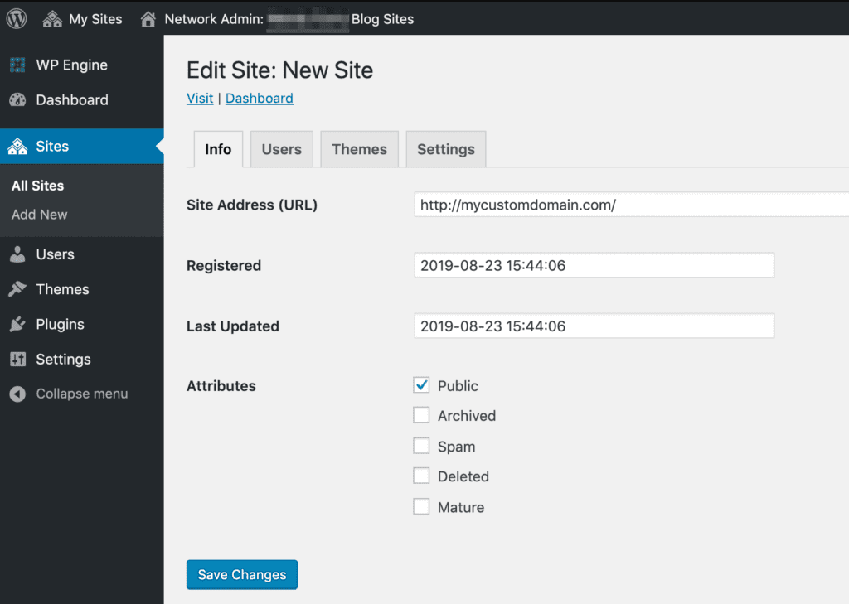Image resolution: width=849 pixels, height=604 pixels.
Task: Uncheck the Public attribute checkbox
Action: (422, 385)
